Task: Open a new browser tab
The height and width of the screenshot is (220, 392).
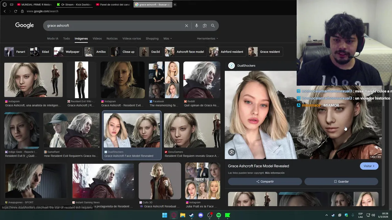Action: (x=175, y=5)
